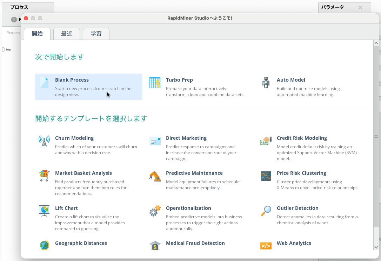The image size is (381, 261).
Task: Click the Turbo Prep grid icon
Action: [155, 83]
